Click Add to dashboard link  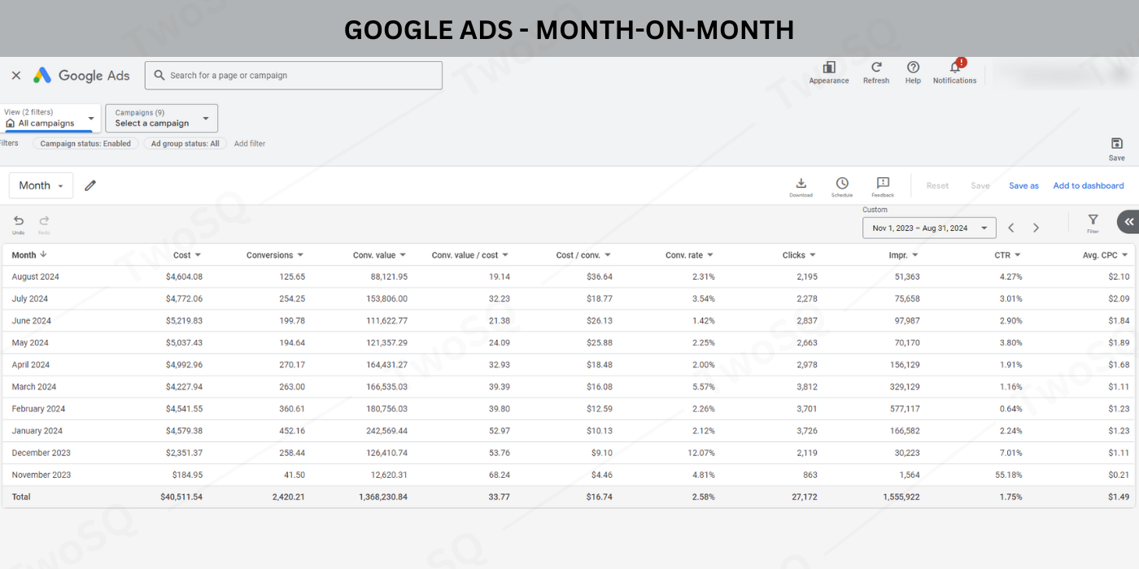(x=1088, y=185)
